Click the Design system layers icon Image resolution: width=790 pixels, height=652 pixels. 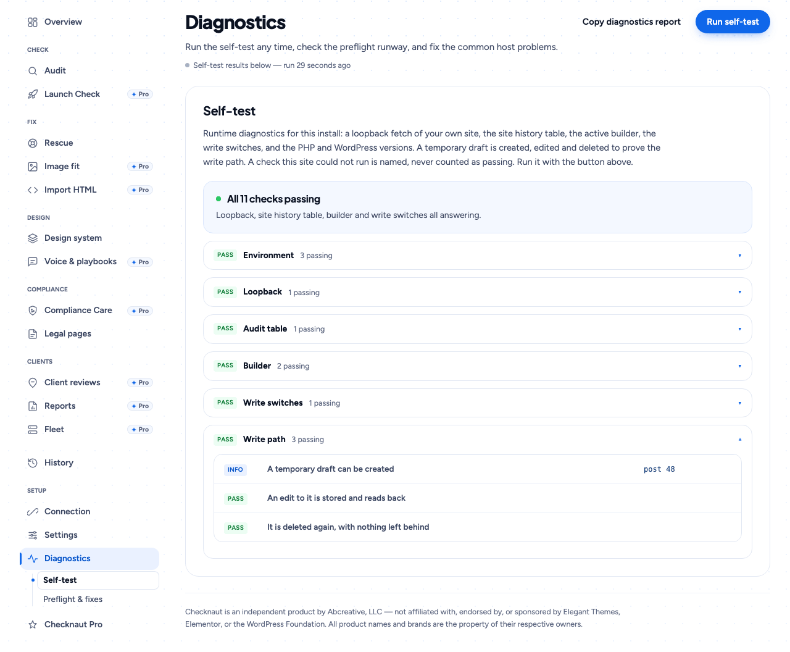coord(33,238)
